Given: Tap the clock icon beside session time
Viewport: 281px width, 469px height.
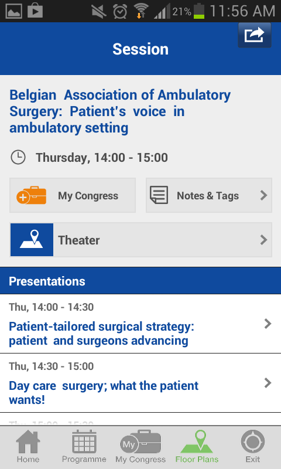Looking at the screenshot, I should [x=18, y=157].
